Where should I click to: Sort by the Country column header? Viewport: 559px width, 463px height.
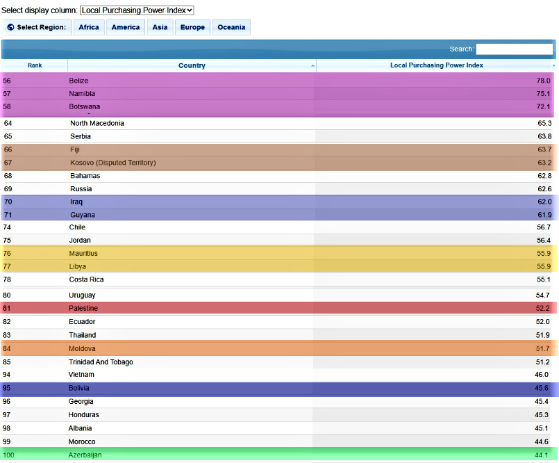coord(192,65)
